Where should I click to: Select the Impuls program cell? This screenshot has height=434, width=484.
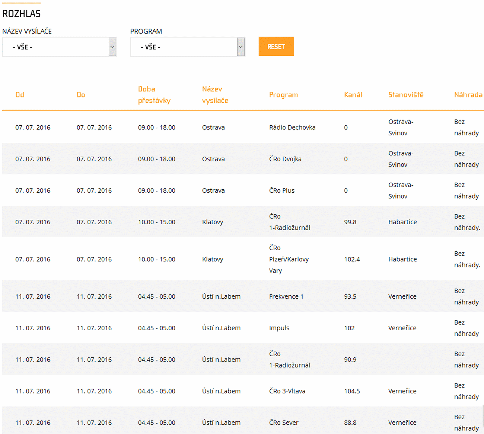[279, 328]
